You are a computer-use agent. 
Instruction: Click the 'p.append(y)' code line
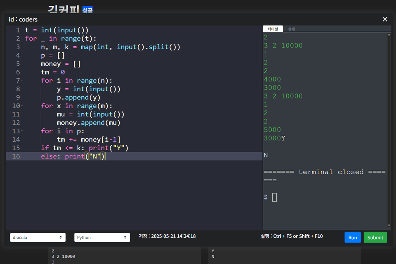pyautogui.click(x=78, y=97)
